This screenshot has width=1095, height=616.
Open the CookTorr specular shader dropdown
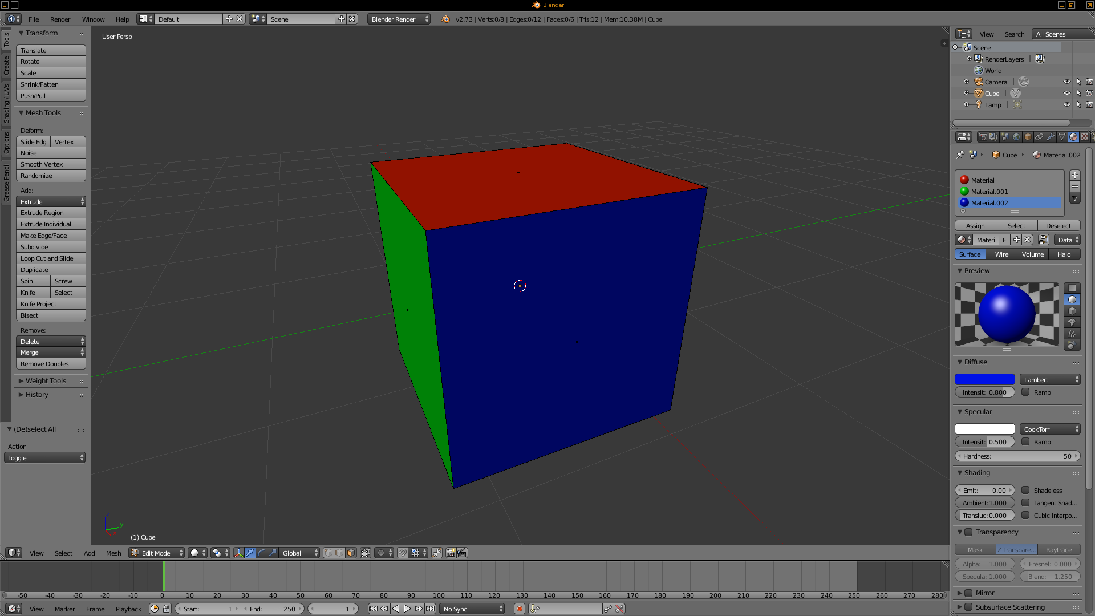click(x=1050, y=429)
